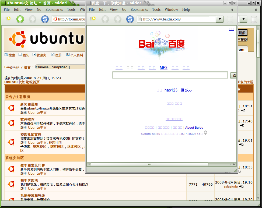Click last-post arrow icon next to sslazioda
Screen dimensions: 262x208
tap(241, 186)
